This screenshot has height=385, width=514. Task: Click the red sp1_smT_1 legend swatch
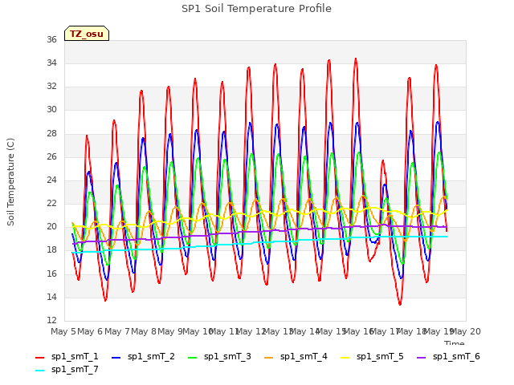[39, 358]
